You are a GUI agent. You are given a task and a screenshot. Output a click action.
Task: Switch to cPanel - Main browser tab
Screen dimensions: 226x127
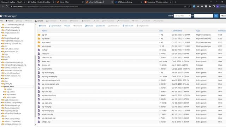(70, 2)
